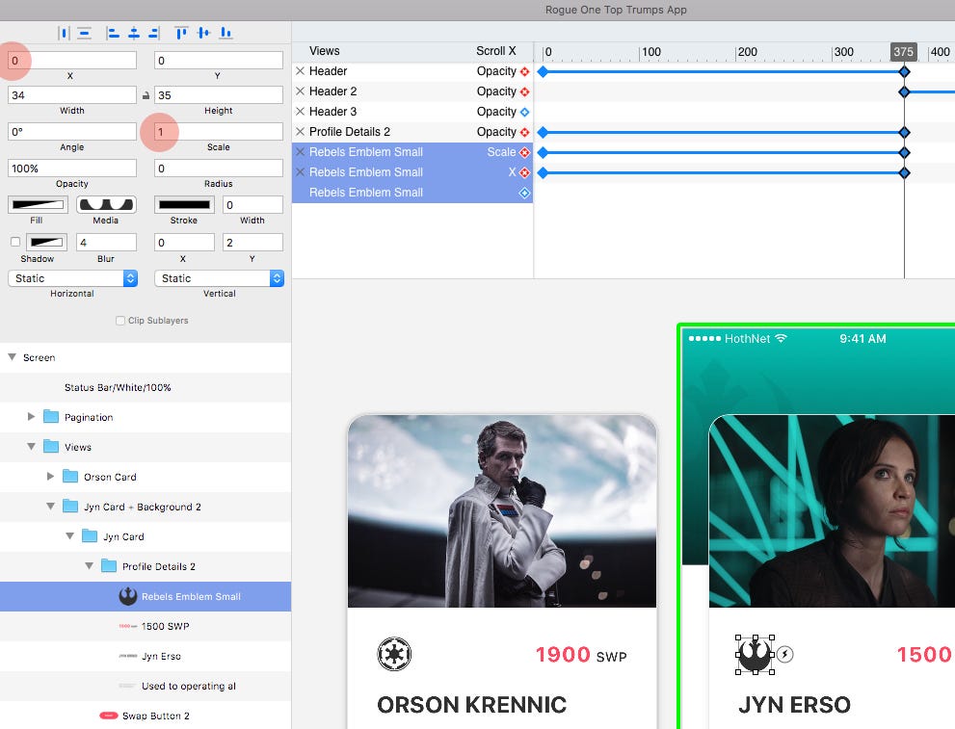Collapse the Profile Details 2 folder
This screenshot has height=729, width=955.
click(x=90, y=566)
